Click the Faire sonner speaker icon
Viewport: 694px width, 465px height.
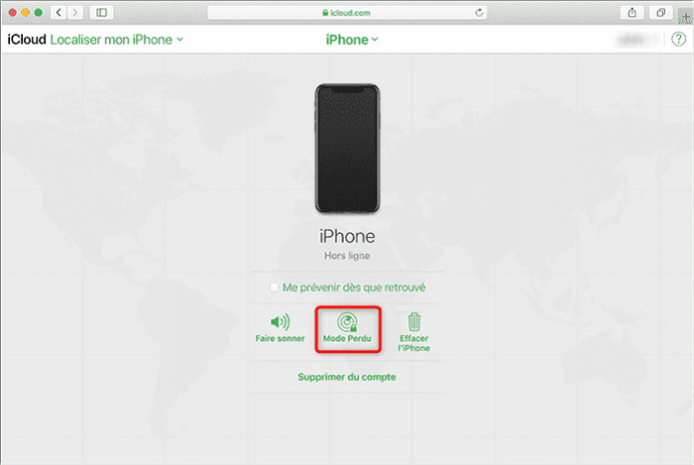coord(280,321)
